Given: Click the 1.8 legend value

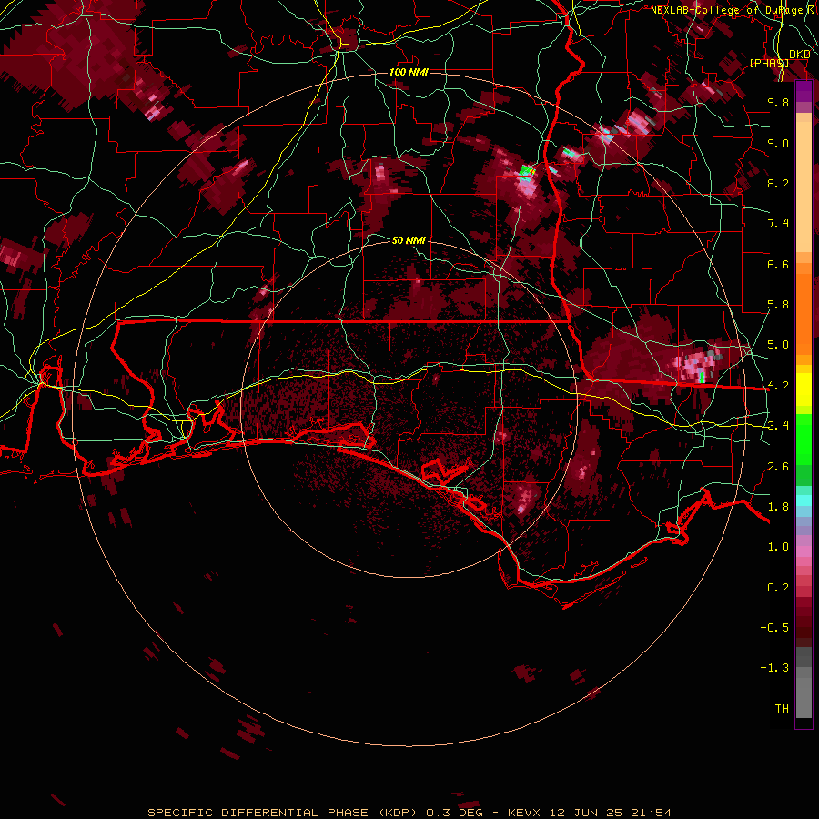Looking at the screenshot, I should 778,507.
